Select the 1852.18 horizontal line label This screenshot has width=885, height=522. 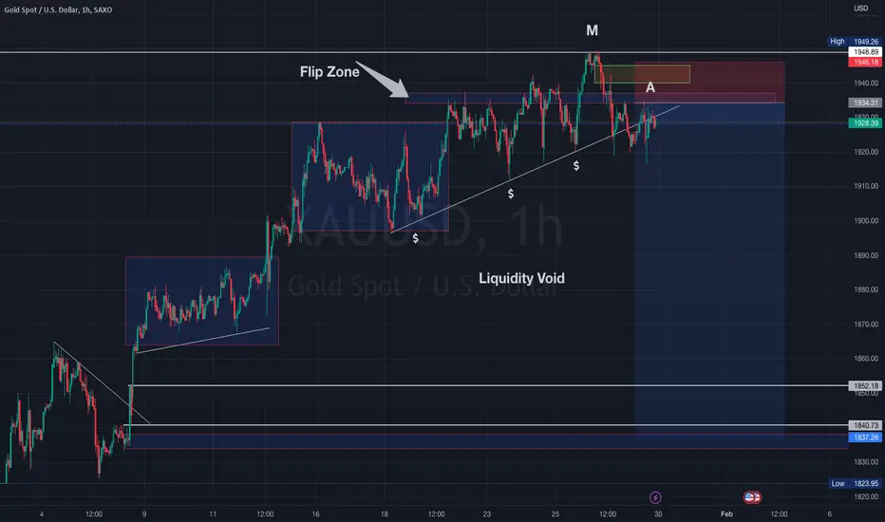tap(865, 386)
